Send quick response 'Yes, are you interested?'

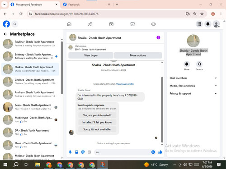click(x=97, y=115)
